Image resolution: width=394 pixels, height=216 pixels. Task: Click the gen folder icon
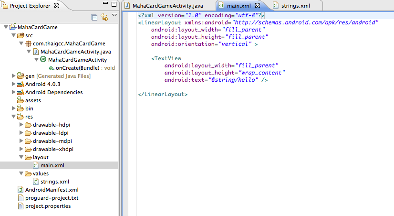(21, 76)
